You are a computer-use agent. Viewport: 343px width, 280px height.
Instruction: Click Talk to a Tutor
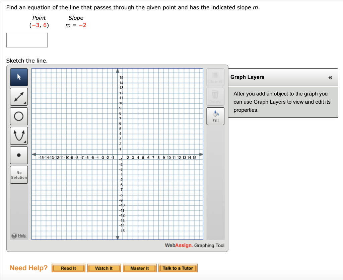pos(178,268)
